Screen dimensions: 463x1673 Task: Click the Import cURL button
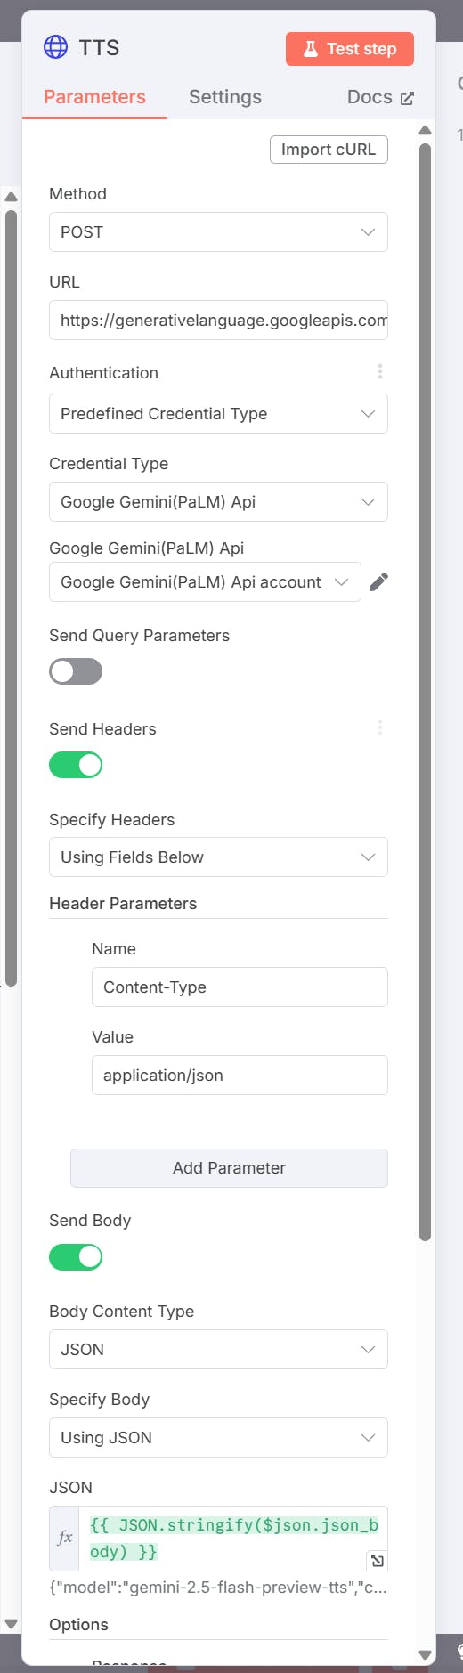(x=329, y=150)
